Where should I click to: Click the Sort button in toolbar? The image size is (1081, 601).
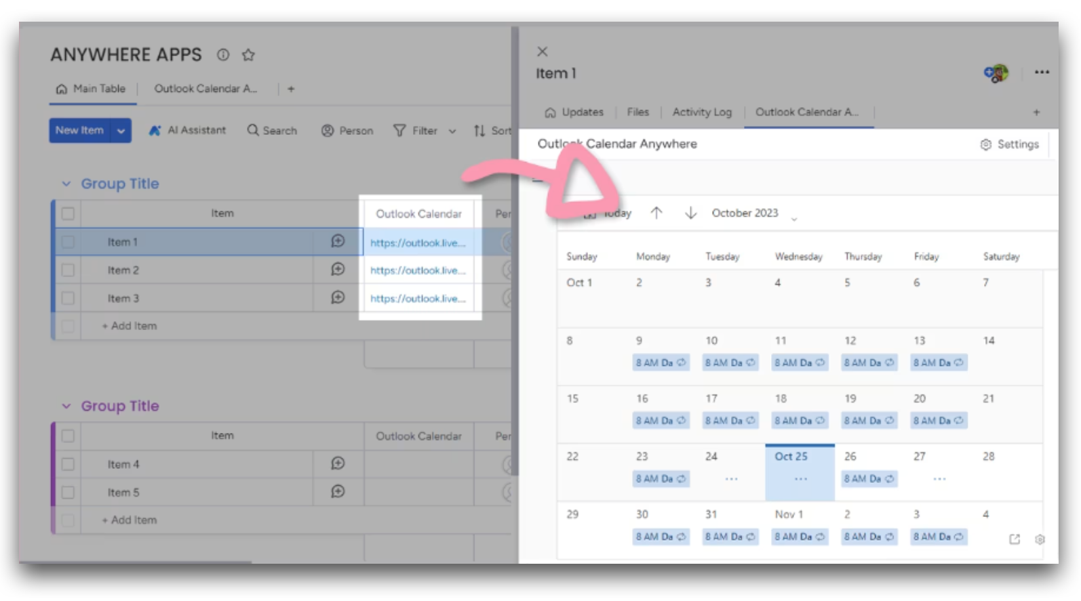click(x=493, y=130)
